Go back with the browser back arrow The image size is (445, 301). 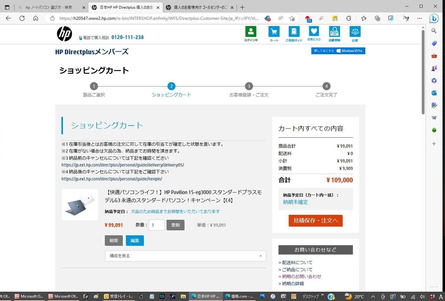[x=8, y=18]
